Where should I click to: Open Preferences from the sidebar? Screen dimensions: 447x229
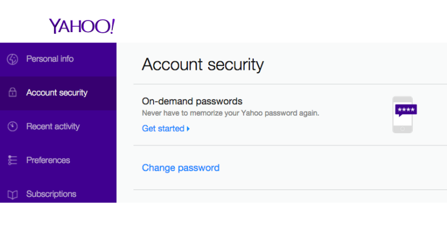tap(48, 160)
